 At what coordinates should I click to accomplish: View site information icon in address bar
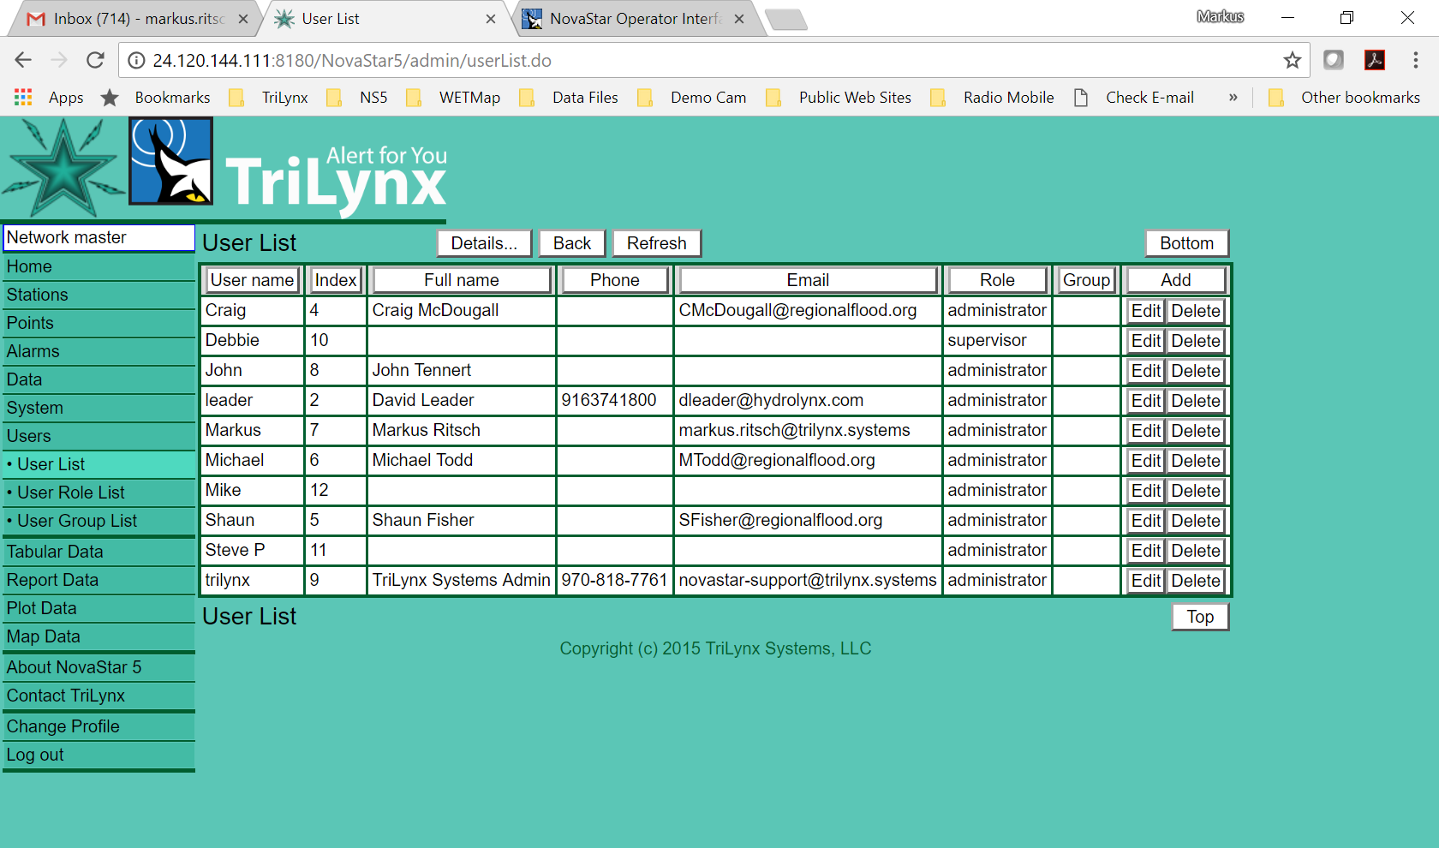tap(136, 61)
